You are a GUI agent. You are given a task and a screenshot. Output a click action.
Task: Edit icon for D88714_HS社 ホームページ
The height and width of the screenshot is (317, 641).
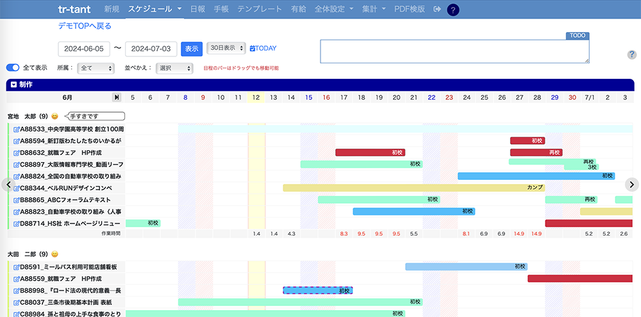pyautogui.click(x=17, y=224)
